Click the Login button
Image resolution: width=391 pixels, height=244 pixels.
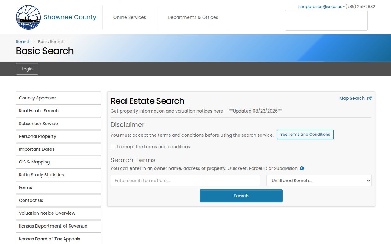coord(27,69)
